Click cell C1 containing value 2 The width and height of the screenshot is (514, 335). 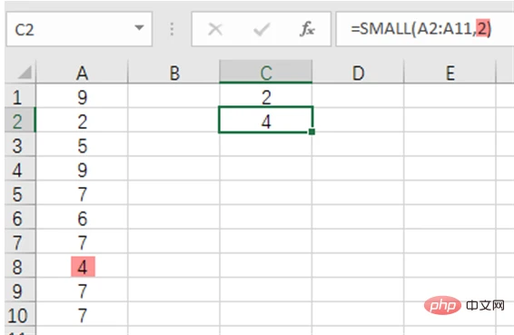(x=266, y=97)
